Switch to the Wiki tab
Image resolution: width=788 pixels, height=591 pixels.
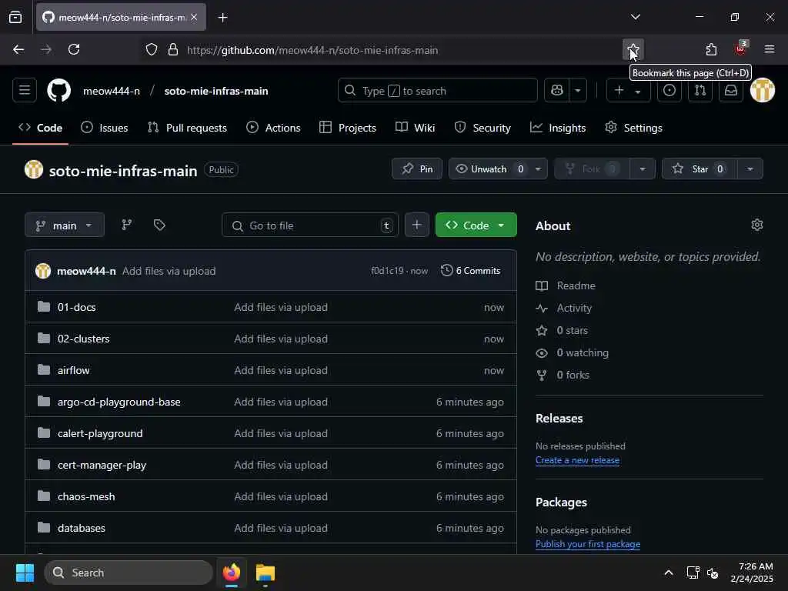click(415, 128)
